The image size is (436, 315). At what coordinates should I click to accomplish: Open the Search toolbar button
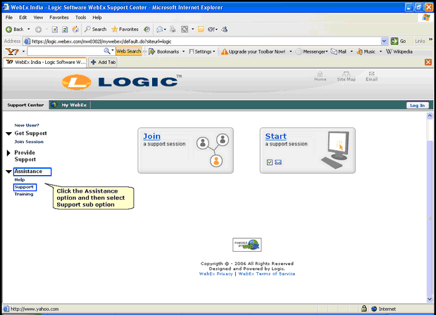coord(95,29)
